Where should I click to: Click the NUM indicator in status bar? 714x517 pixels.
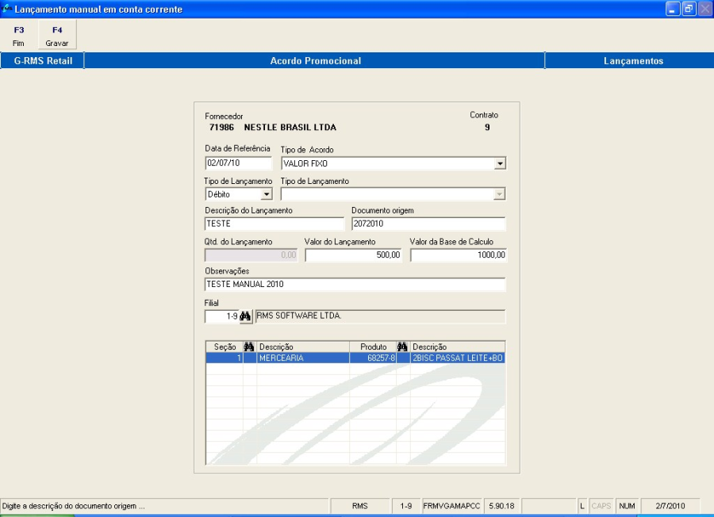(x=627, y=506)
